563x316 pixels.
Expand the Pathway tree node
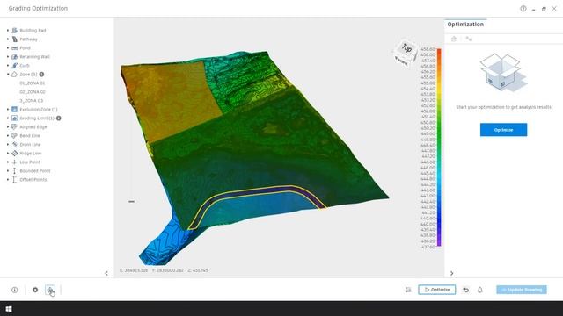(8, 39)
